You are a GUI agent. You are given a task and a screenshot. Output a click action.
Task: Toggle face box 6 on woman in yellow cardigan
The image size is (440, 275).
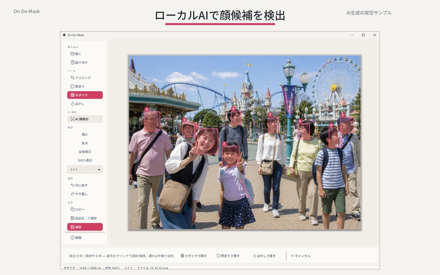(304, 131)
